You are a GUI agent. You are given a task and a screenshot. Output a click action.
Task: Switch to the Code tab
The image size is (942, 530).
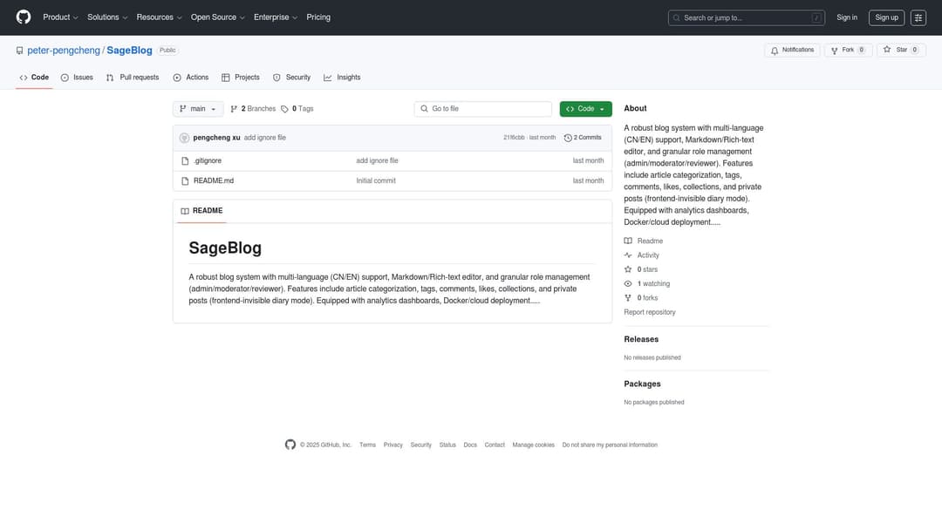[x=34, y=78]
